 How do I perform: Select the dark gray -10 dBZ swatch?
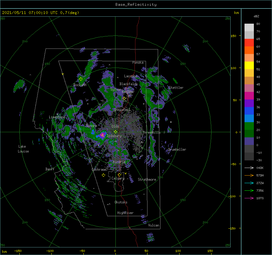(249, 156)
